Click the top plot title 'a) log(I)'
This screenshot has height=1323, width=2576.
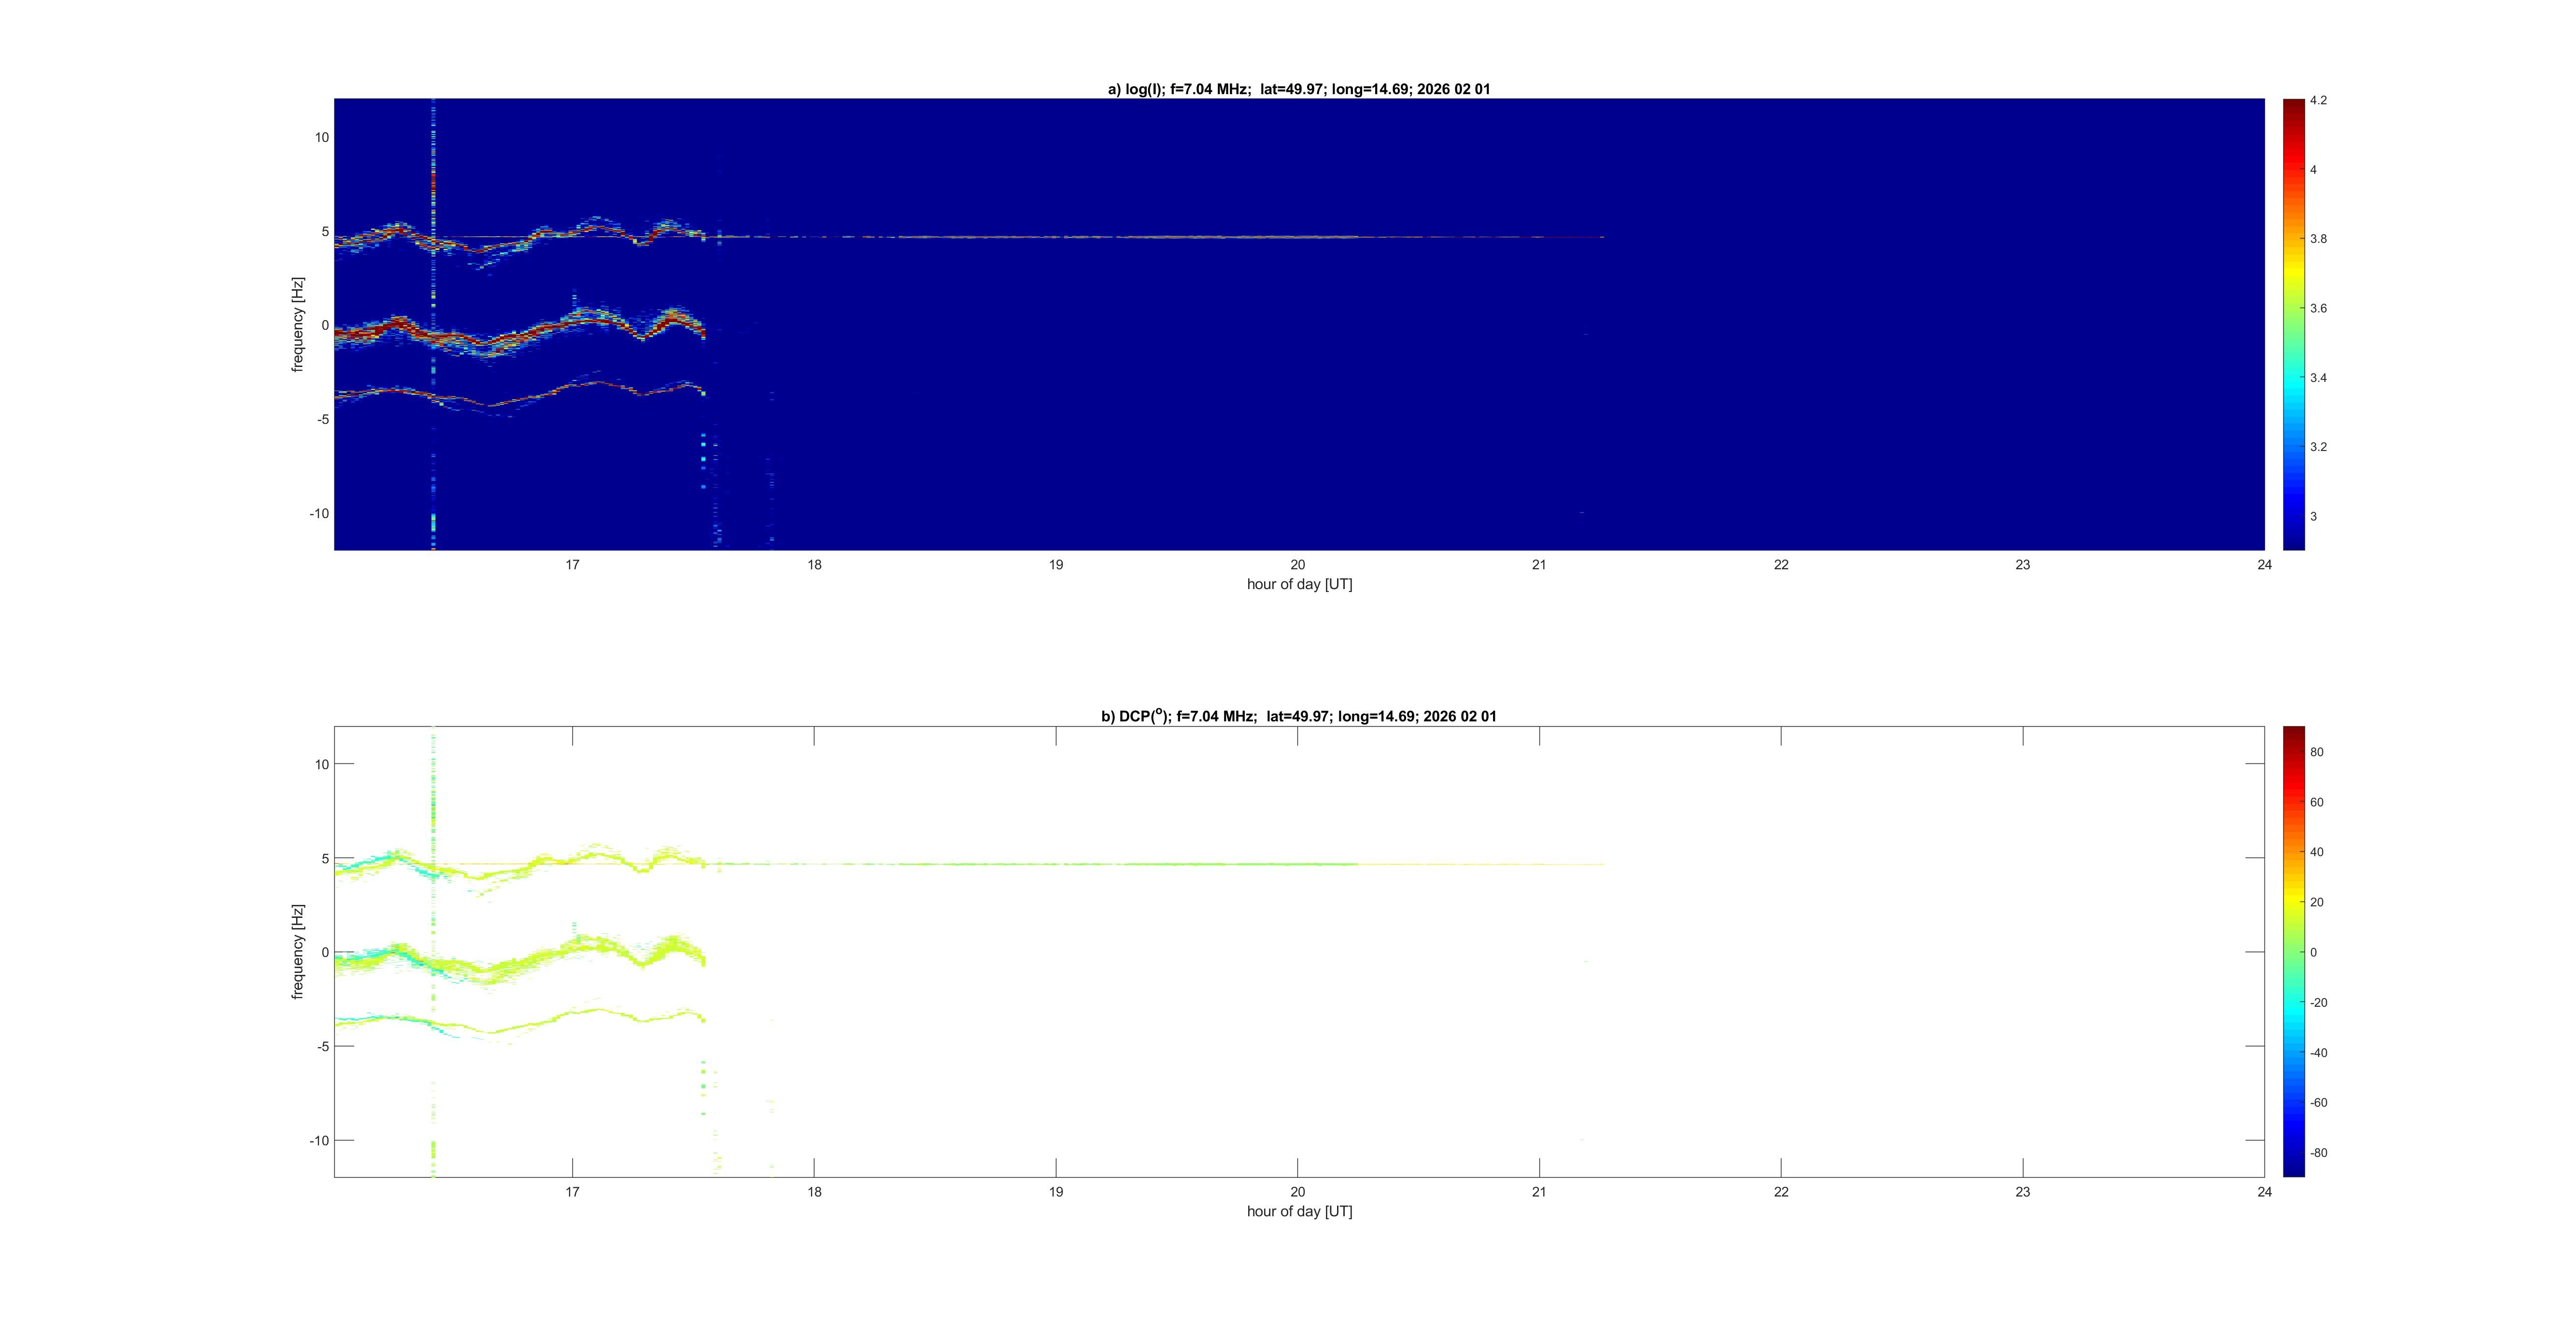1298,89
